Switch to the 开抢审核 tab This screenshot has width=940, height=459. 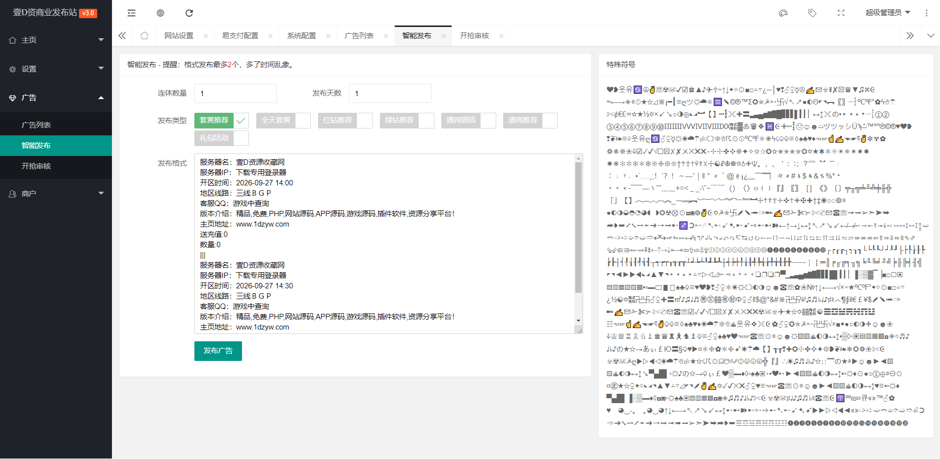pos(474,36)
